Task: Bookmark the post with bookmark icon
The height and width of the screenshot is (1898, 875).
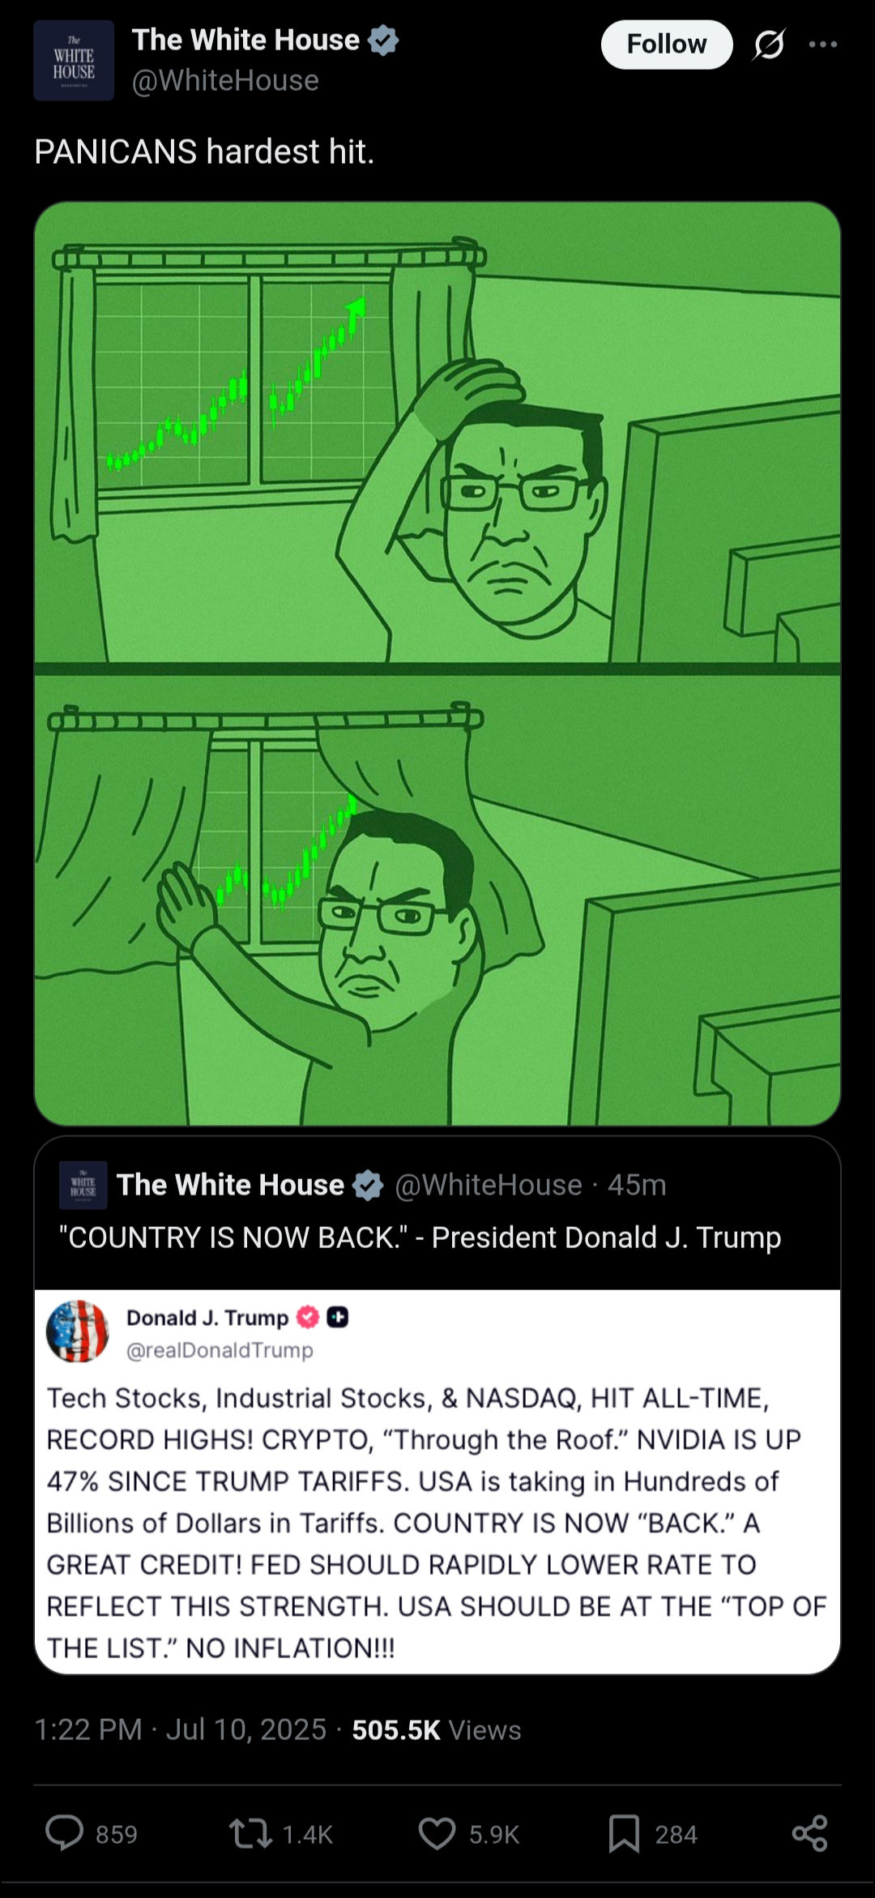Action: [x=624, y=1833]
